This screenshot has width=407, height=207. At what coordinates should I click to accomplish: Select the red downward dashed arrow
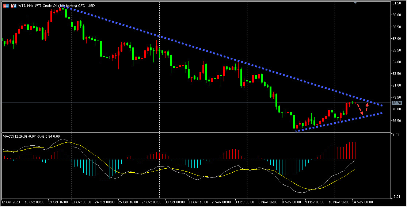pos(360,109)
